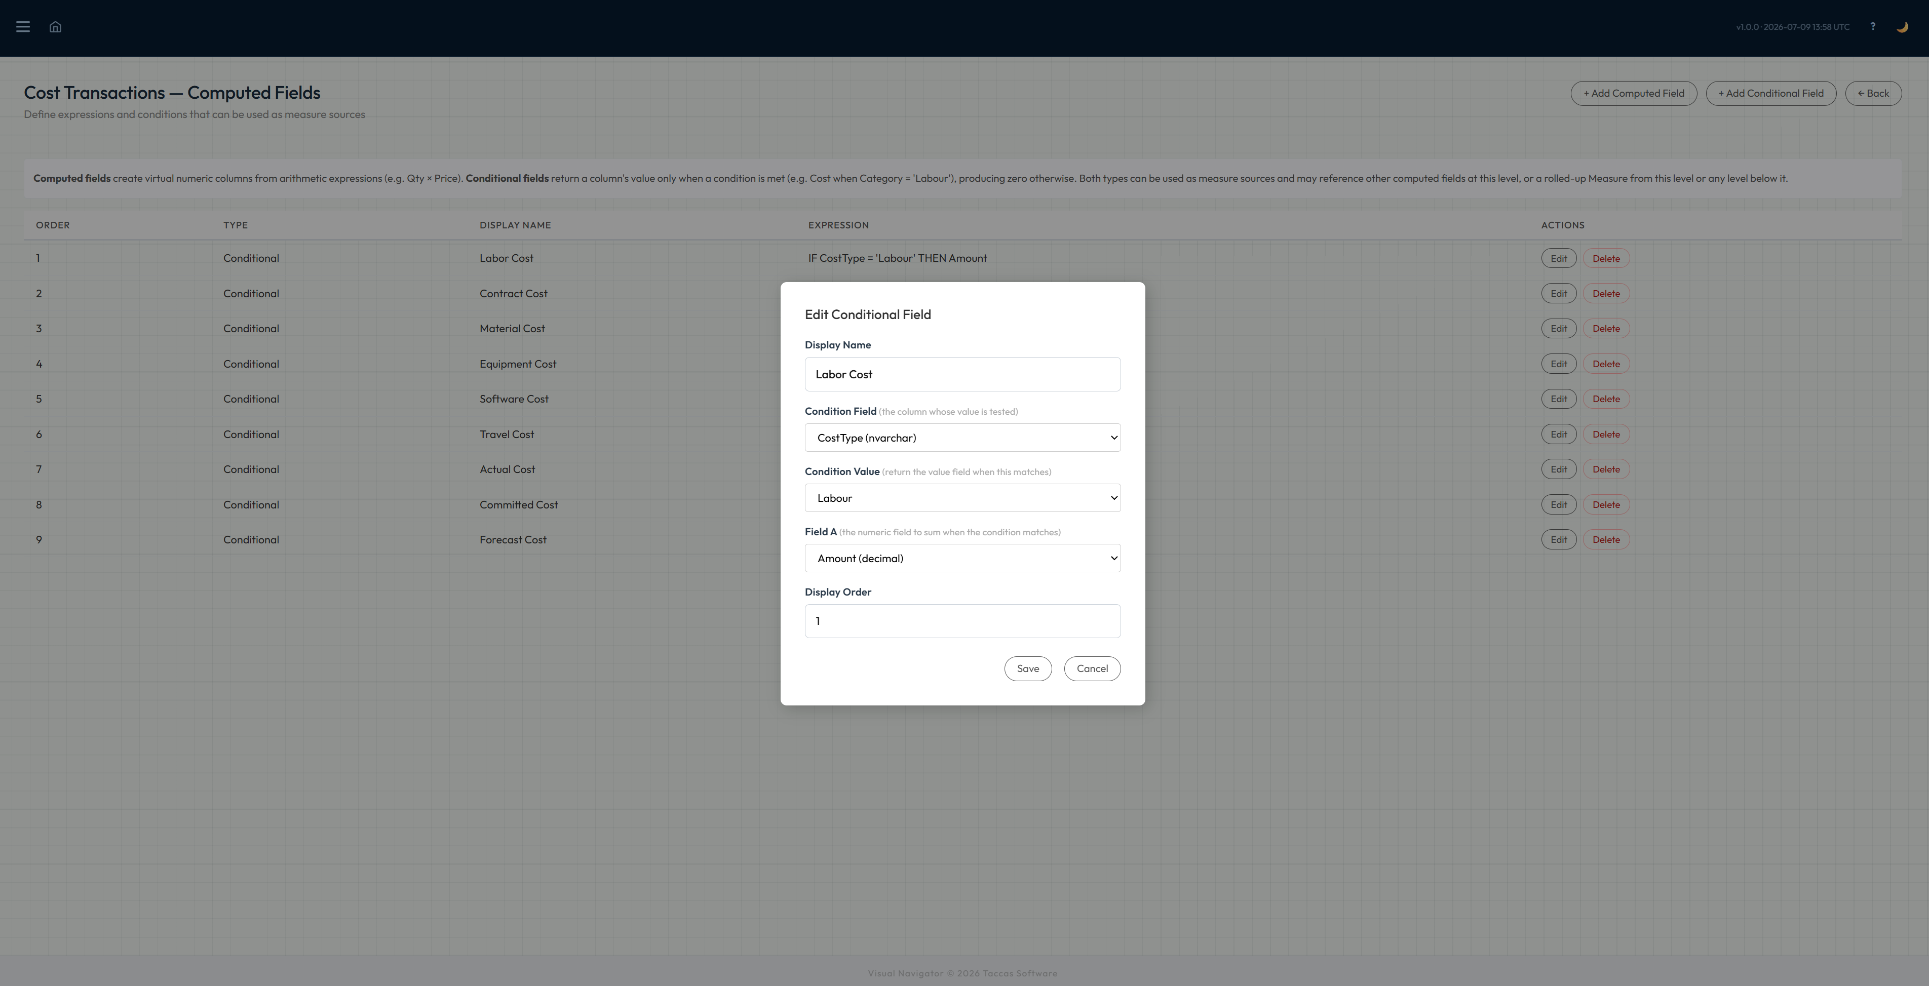Click the page title Cost Transactions

(172, 93)
